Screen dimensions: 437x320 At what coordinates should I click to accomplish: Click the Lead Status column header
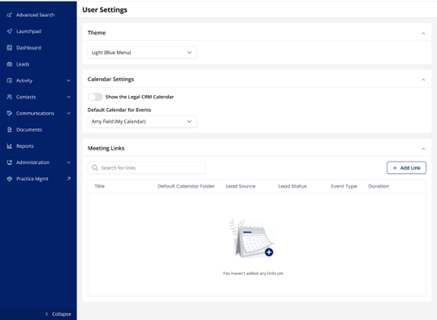292,186
